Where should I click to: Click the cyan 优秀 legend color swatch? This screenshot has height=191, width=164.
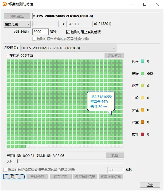point(142,61)
